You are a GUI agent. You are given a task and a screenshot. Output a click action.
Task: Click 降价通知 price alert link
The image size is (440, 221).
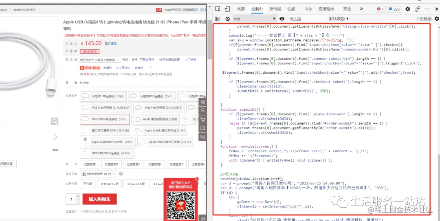[x=110, y=44]
